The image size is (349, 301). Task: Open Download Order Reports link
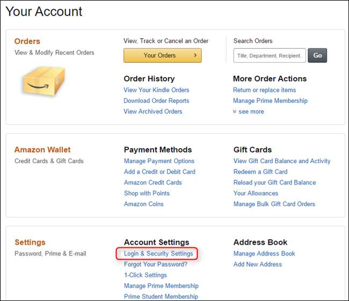click(x=156, y=101)
